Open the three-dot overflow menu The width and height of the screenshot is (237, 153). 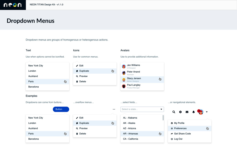pos(114,109)
